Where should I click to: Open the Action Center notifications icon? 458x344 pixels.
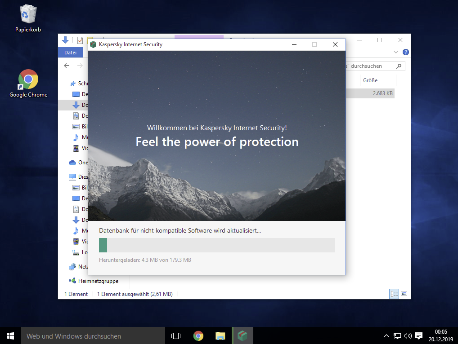coord(419,336)
